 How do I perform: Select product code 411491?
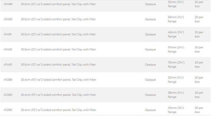[x=8, y=34]
